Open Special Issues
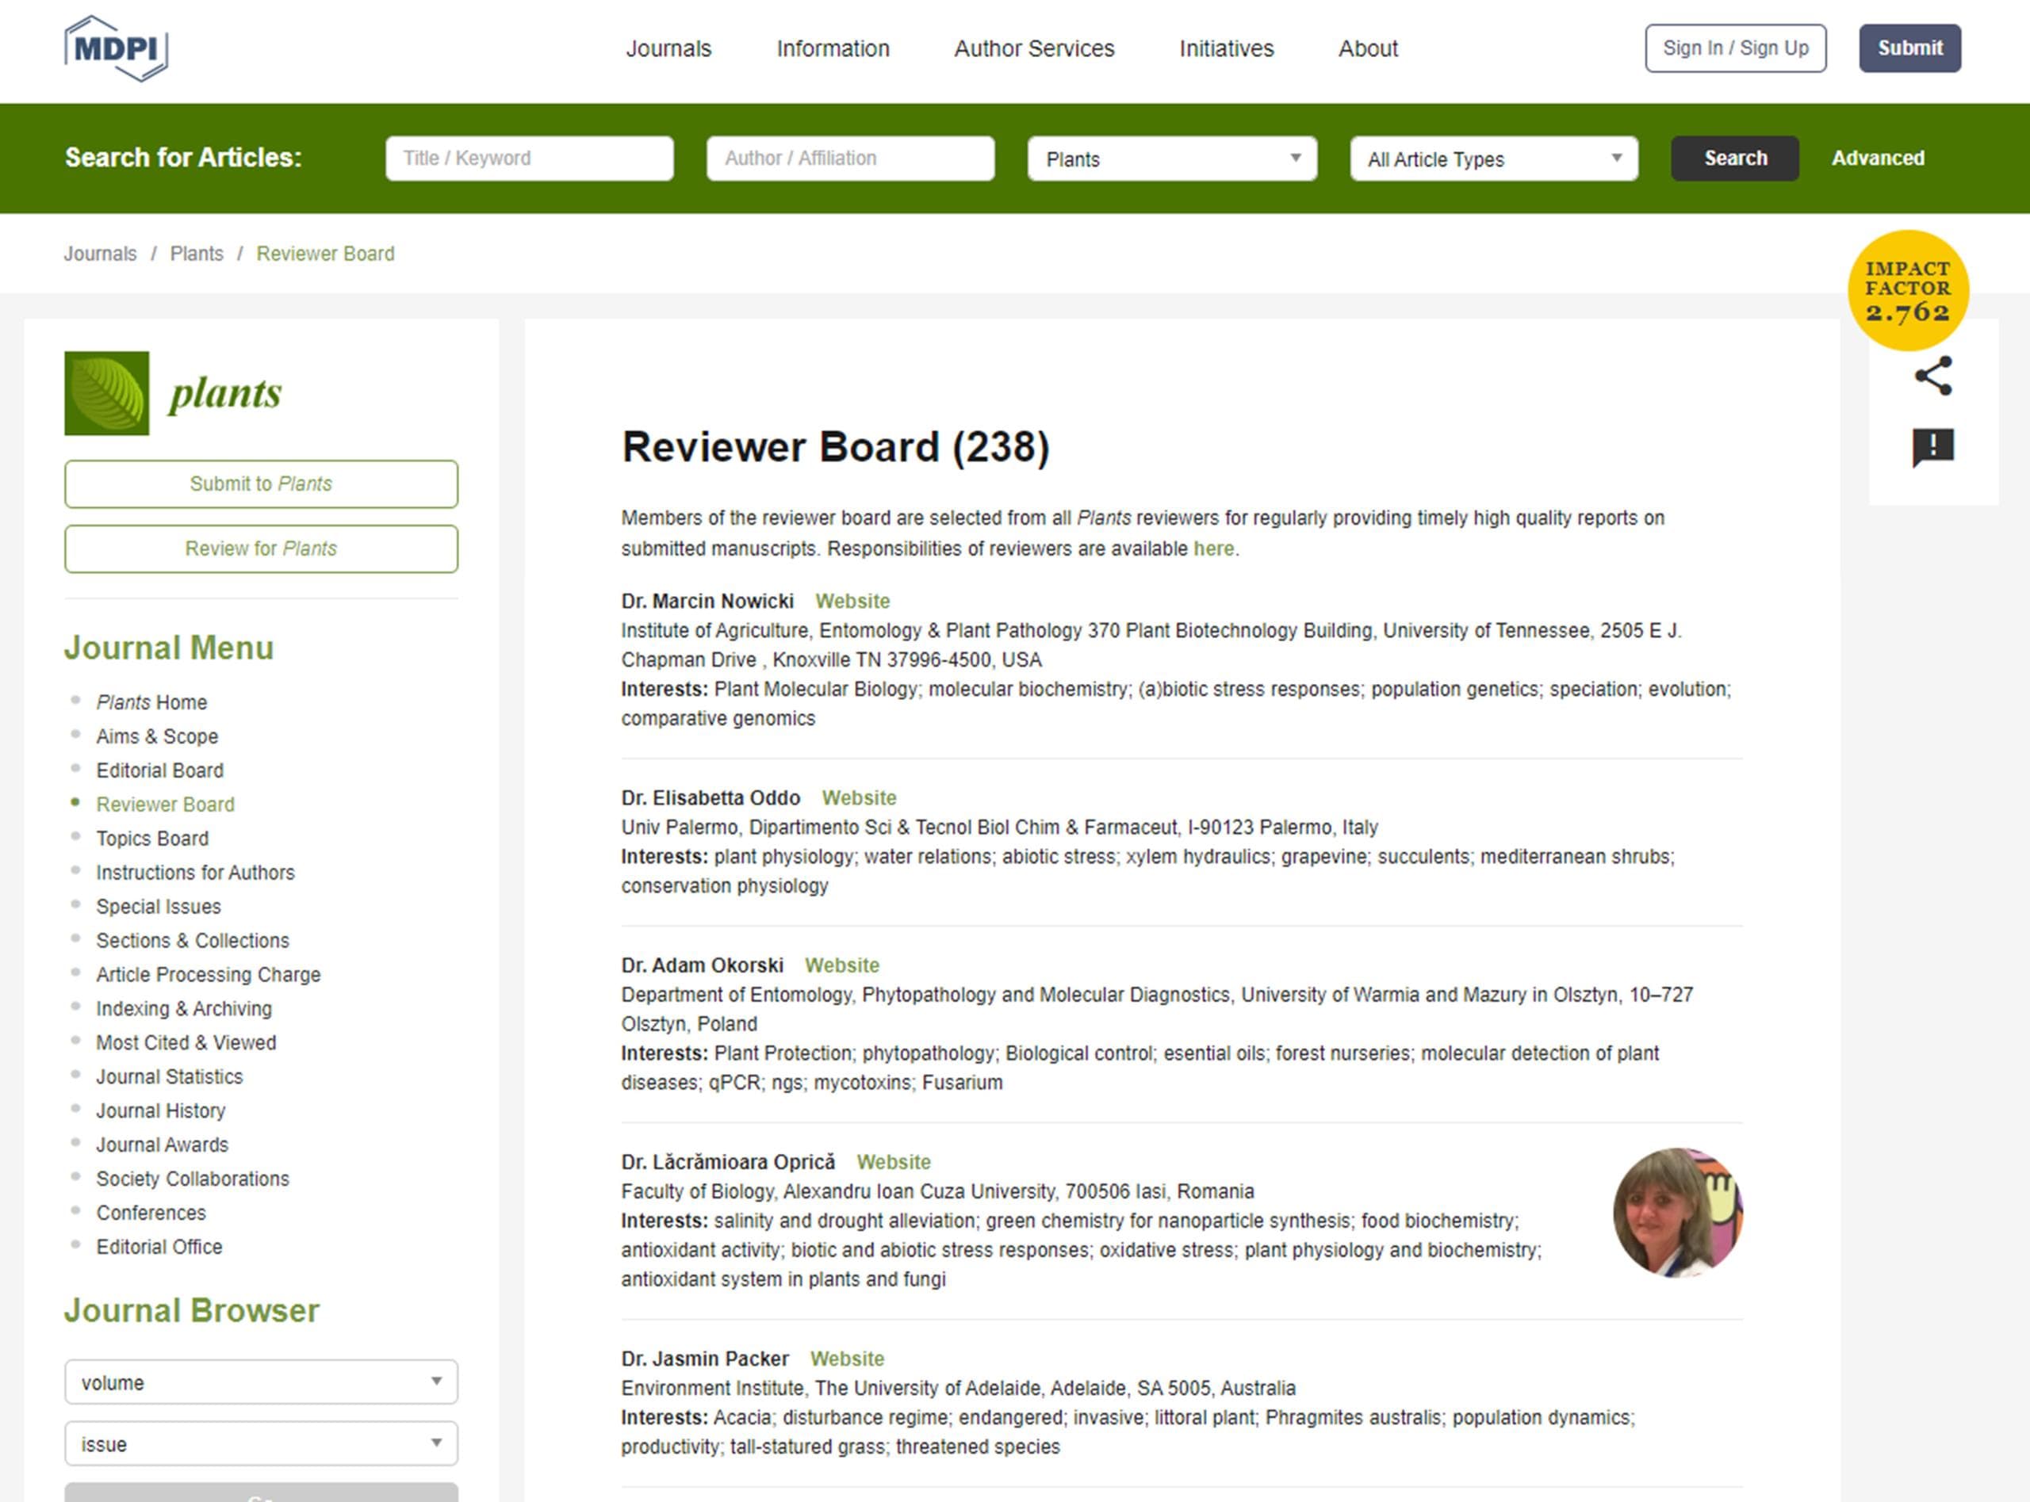The height and width of the screenshot is (1502, 2030). click(x=159, y=907)
